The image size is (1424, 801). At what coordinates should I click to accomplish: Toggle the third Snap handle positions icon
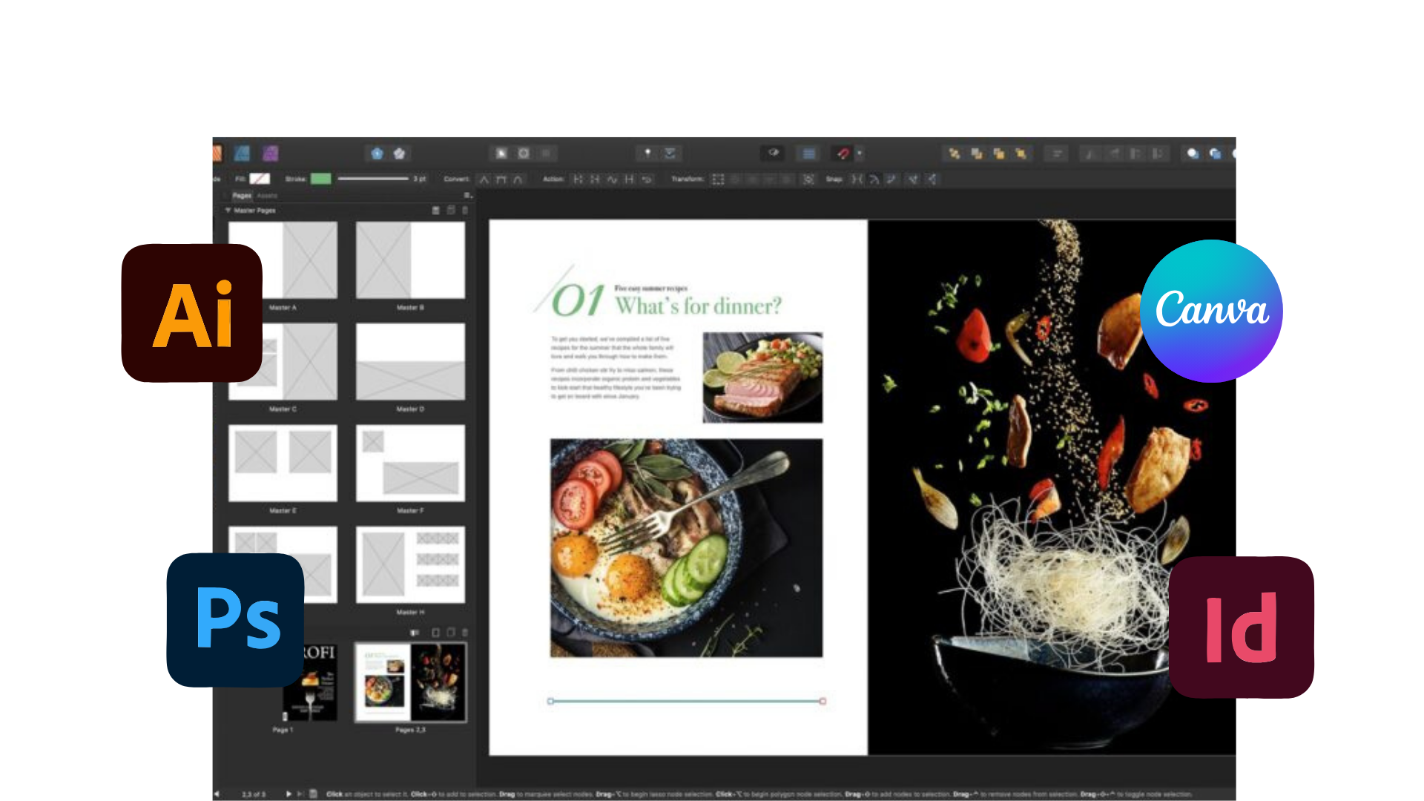coord(891,179)
